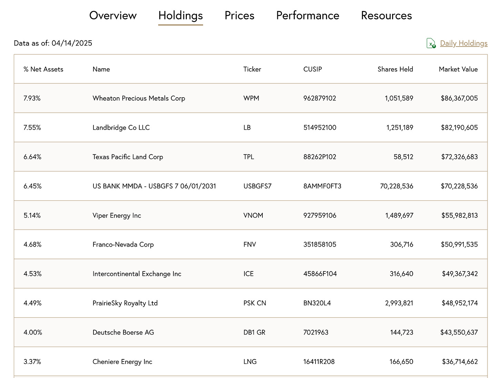Click CUSIP 45866F104

(320, 274)
